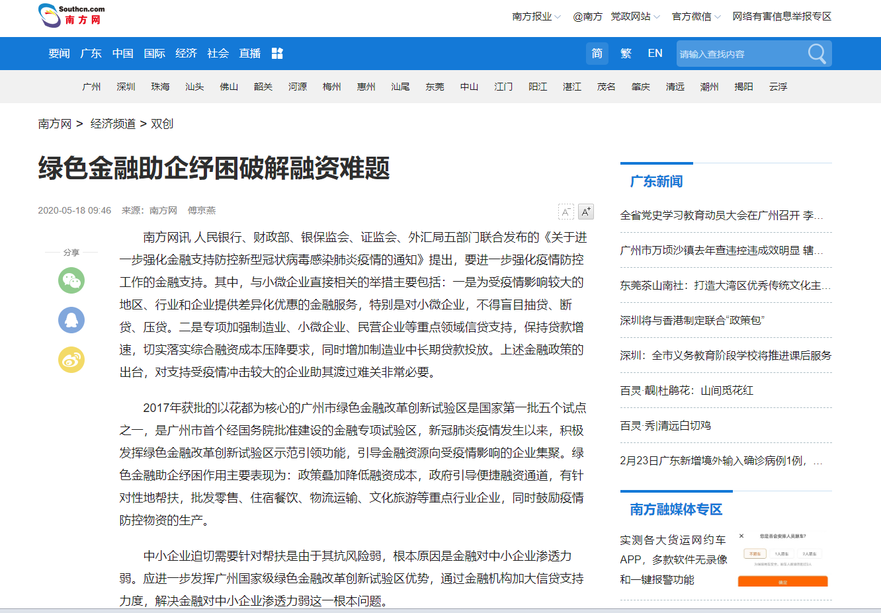Viewport: 881px width, 613px height.
Task: Click the 经济频道 breadcrumb link
Action: (x=113, y=124)
